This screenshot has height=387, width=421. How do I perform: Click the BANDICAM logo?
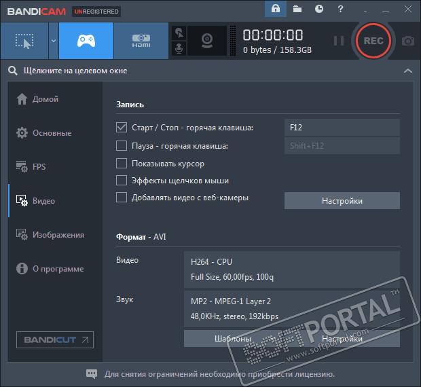pos(37,12)
